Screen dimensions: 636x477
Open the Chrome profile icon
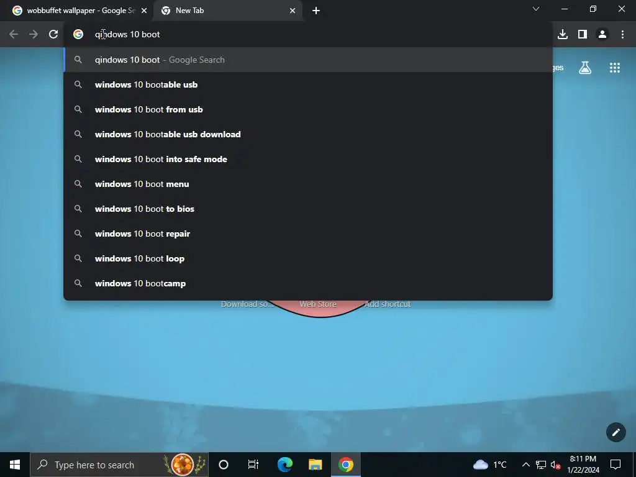click(602, 35)
